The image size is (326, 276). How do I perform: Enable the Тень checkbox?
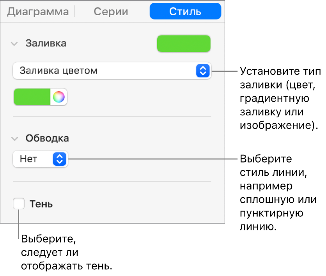19,203
